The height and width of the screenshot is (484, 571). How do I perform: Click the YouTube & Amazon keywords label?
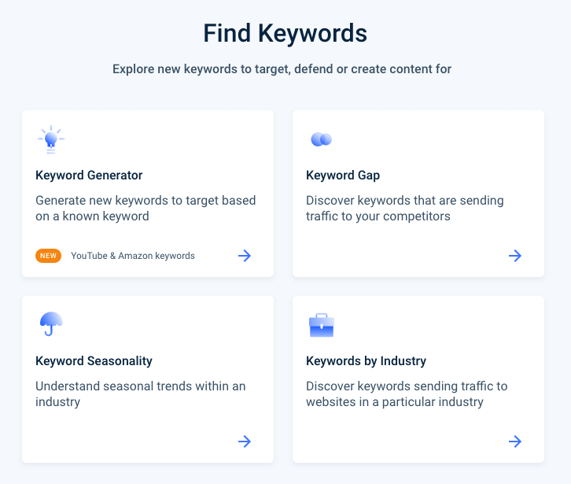[133, 256]
